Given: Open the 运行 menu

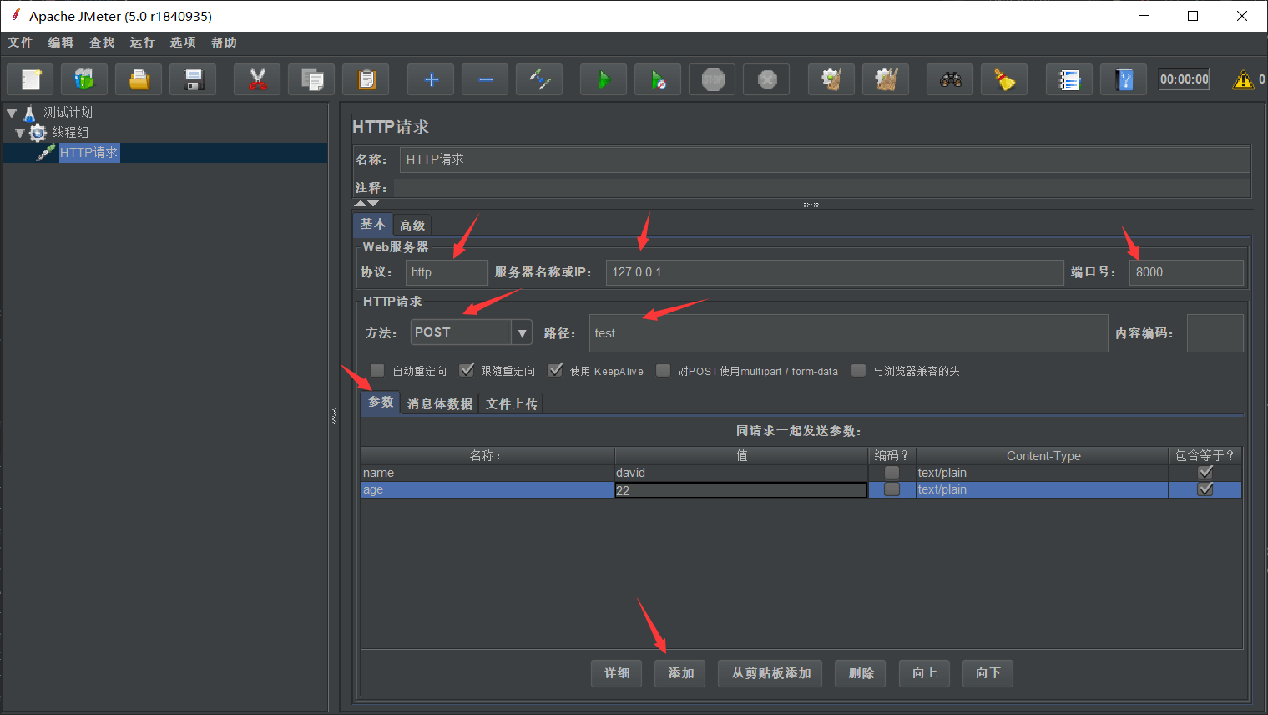Looking at the screenshot, I should tap(143, 43).
